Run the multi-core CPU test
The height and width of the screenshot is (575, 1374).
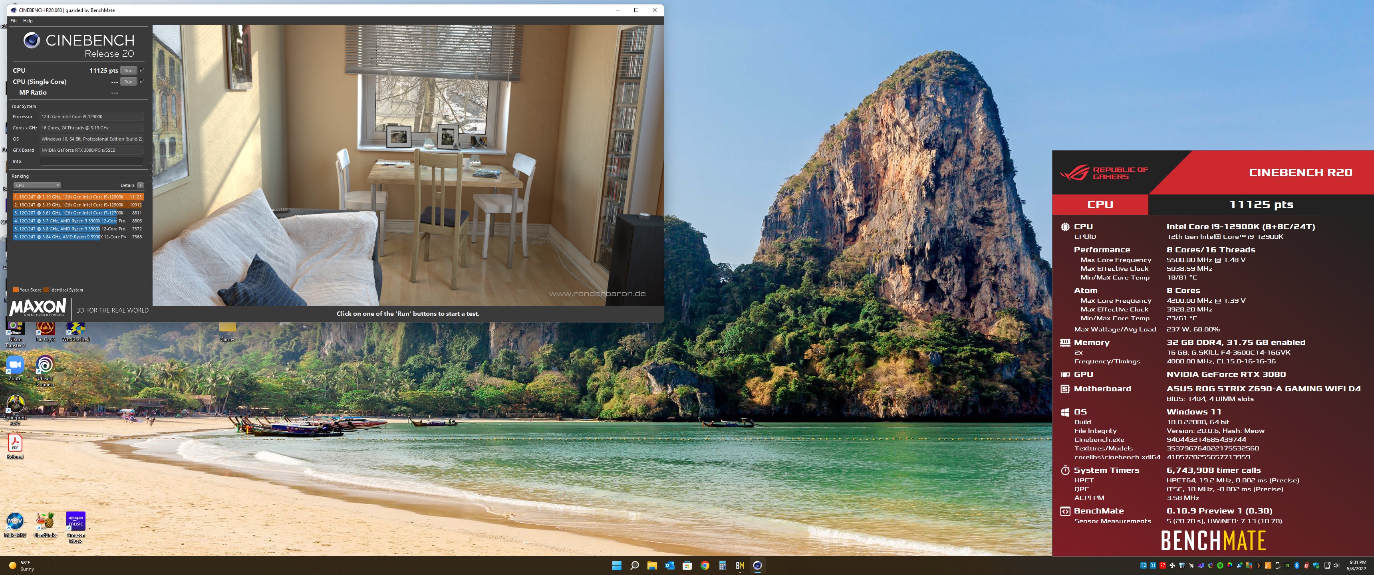(128, 70)
